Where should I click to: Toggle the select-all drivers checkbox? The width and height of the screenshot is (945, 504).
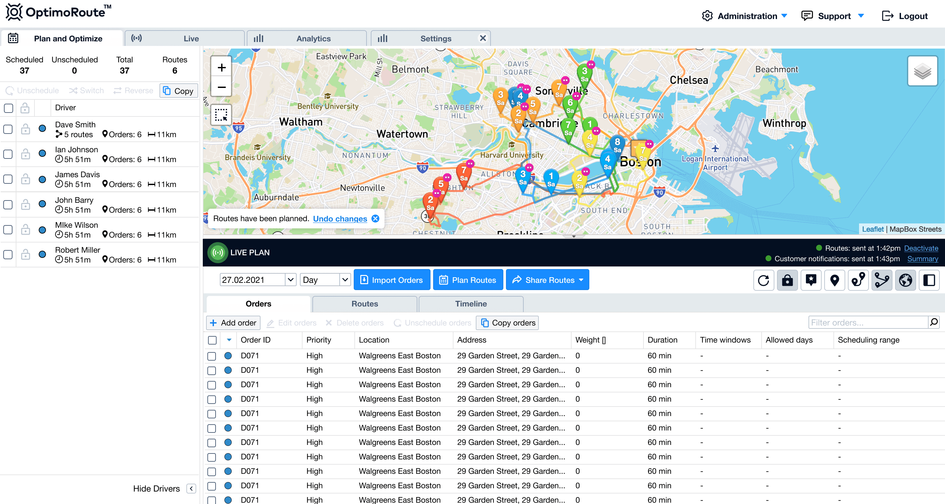click(9, 108)
